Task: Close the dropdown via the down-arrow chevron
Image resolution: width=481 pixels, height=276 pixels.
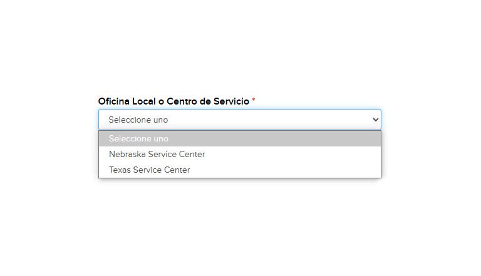Action: point(376,120)
